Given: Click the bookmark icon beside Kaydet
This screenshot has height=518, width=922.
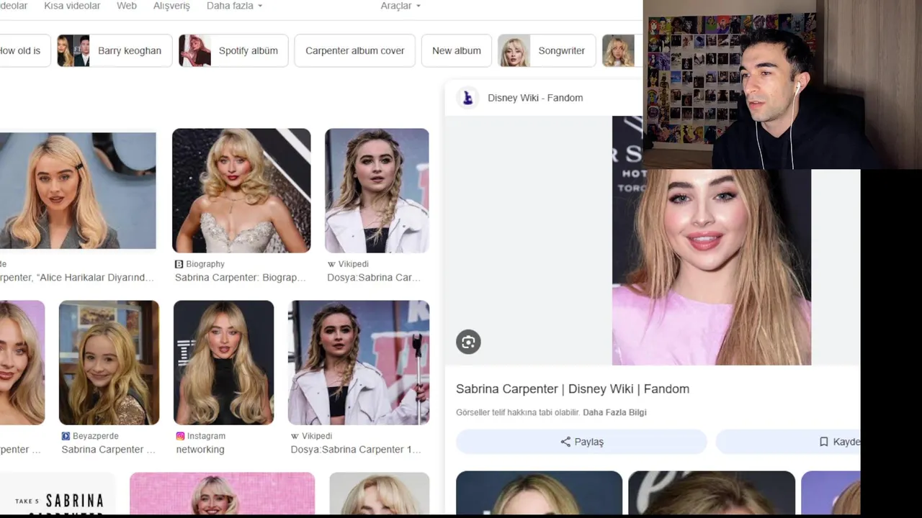Looking at the screenshot, I should pyautogui.click(x=824, y=442).
